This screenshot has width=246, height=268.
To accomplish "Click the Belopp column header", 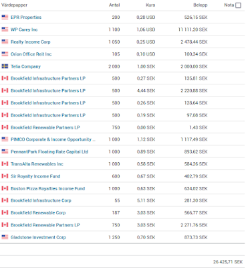I will (x=201, y=5).
